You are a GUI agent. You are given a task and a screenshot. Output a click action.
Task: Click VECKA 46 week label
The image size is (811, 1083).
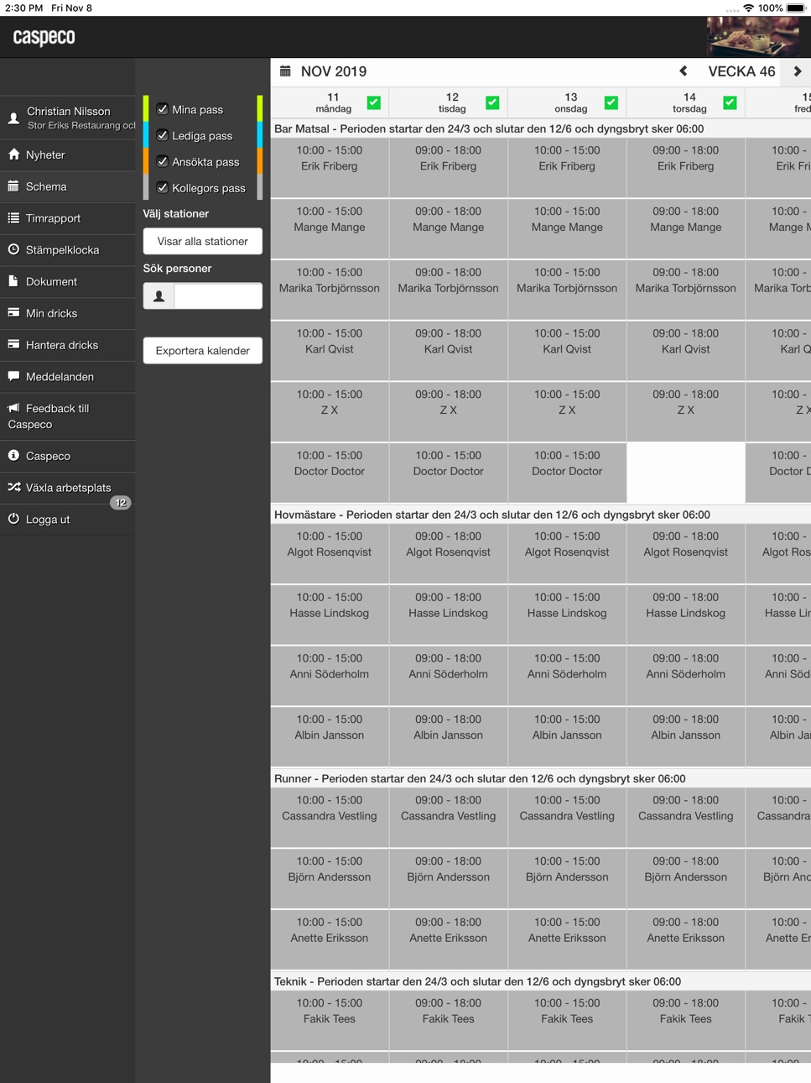tap(741, 71)
